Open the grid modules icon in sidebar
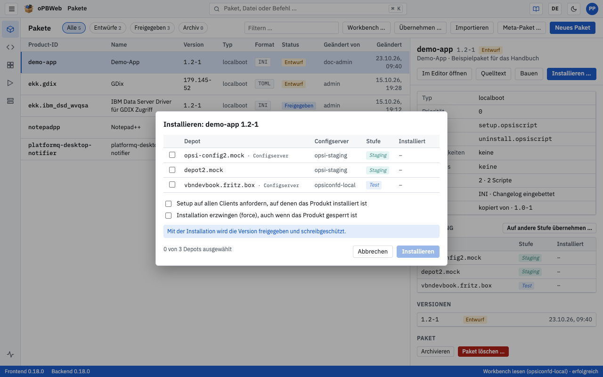This screenshot has width=603, height=377. point(10,65)
